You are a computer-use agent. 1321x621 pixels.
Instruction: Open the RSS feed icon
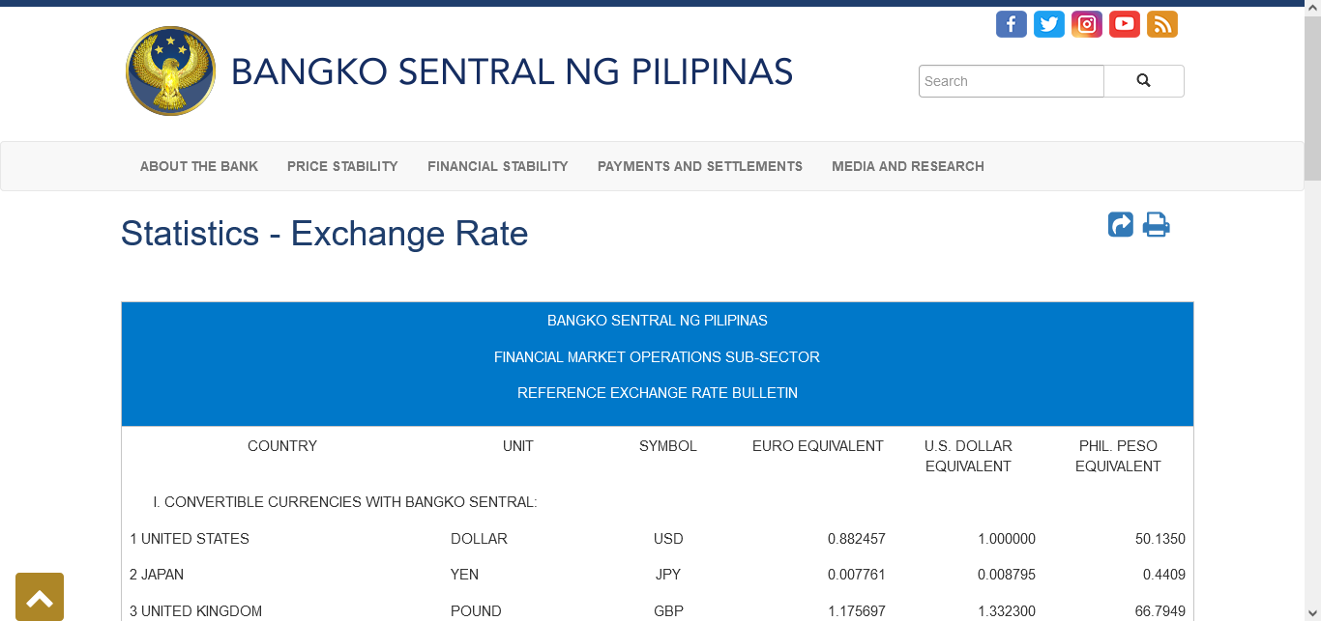[1161, 24]
